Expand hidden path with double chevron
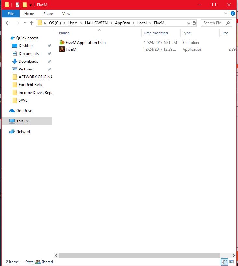 click(x=45, y=23)
